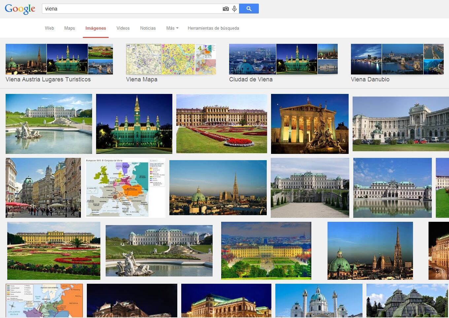449x318 pixels.
Task: Open the street scene with red awnings photo
Action: (43, 188)
